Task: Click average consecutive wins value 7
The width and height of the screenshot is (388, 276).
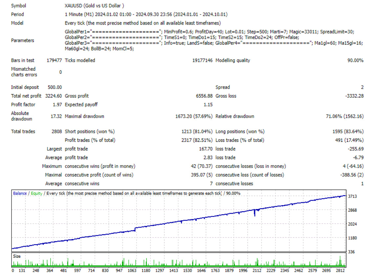Action: tap(211, 183)
